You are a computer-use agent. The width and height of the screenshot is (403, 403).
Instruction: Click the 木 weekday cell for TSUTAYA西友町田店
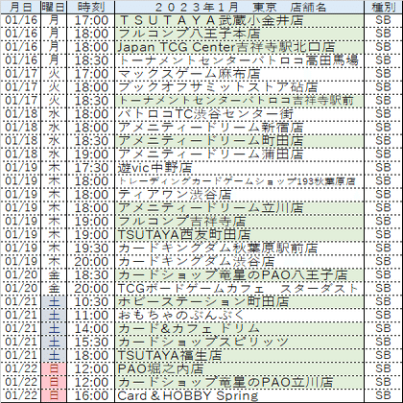[54, 235]
